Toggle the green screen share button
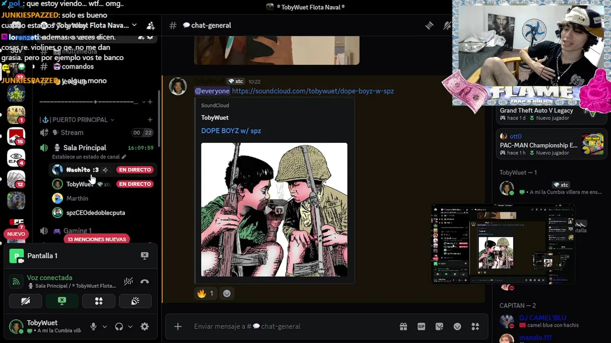611x343 pixels. (x=62, y=301)
